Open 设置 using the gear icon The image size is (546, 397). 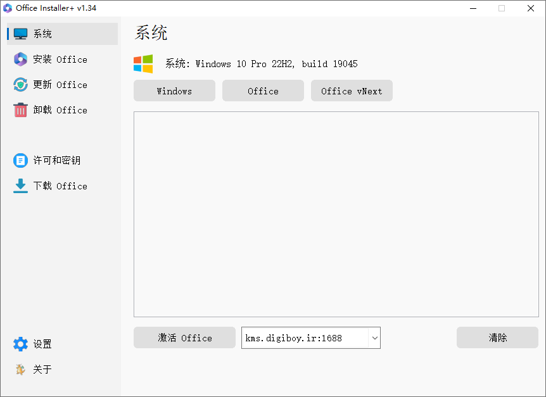pyautogui.click(x=20, y=344)
